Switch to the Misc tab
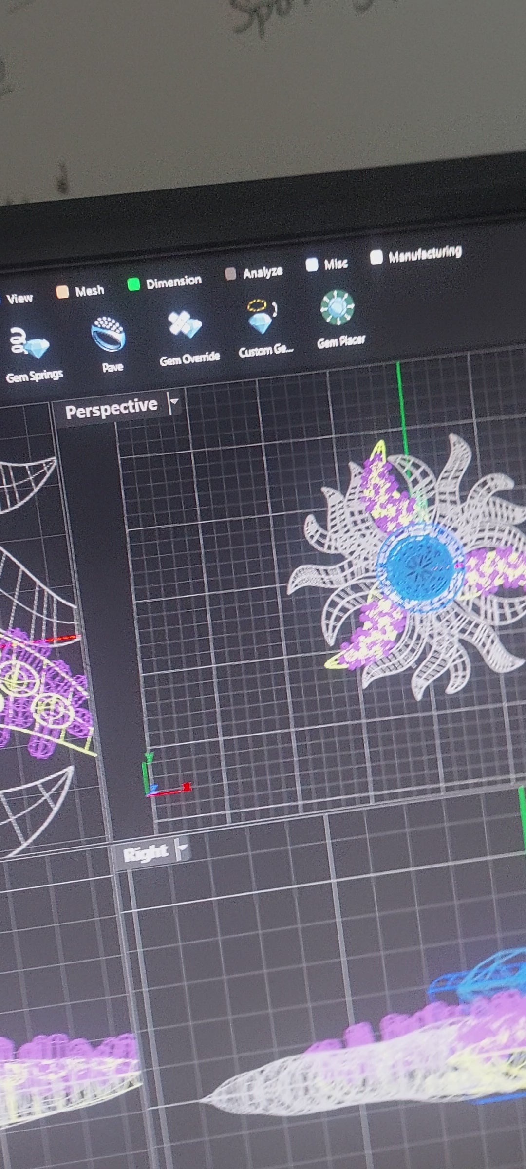This screenshot has height=1169, width=526. point(327,264)
